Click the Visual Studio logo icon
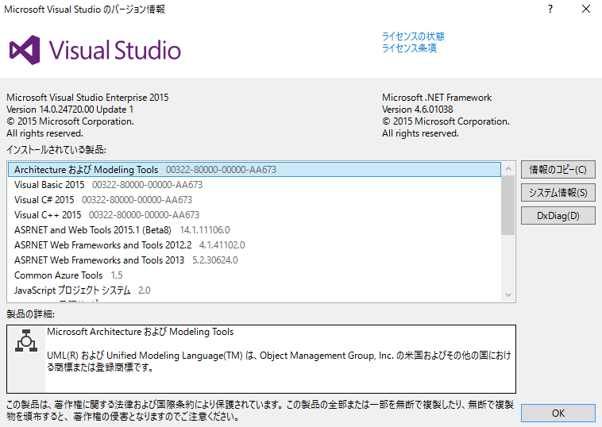 (25, 50)
